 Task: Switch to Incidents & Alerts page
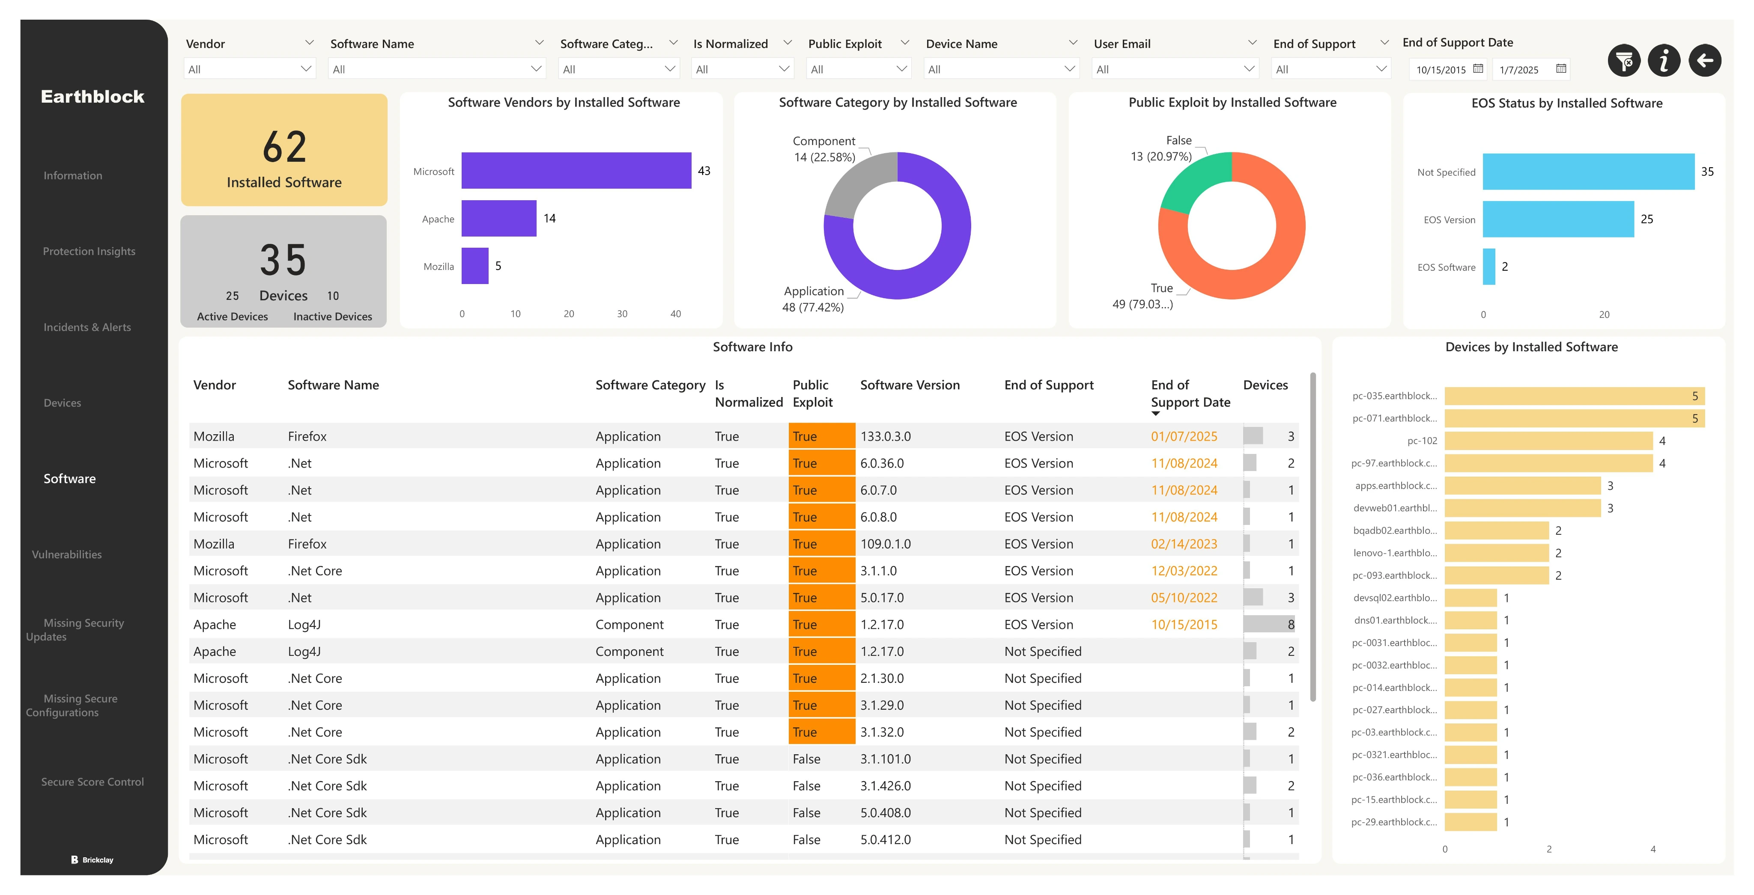point(87,327)
